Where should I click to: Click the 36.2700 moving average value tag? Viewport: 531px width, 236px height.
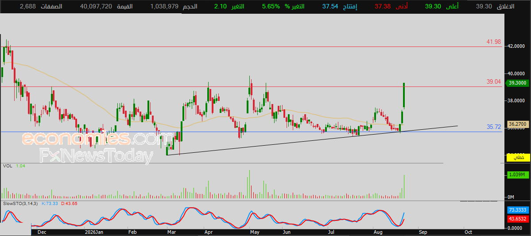[x=517, y=124]
